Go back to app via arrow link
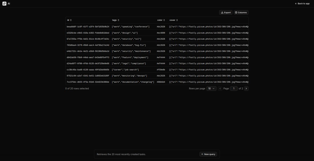This screenshot has width=314, height=161. (x=302, y=4)
